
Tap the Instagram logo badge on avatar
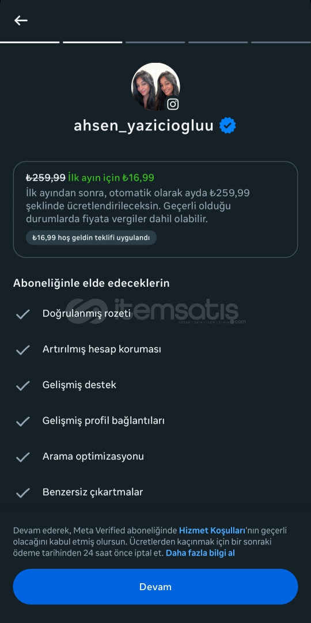point(173,104)
